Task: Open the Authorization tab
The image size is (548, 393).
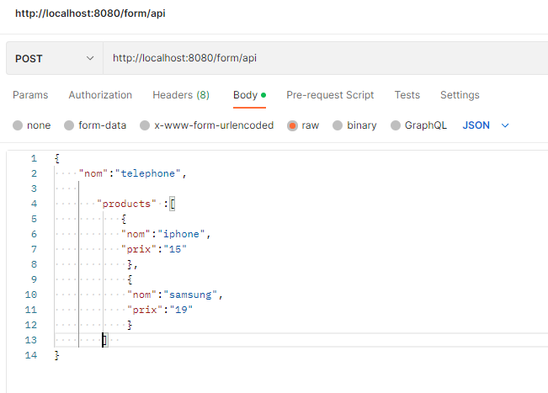Action: tap(100, 95)
